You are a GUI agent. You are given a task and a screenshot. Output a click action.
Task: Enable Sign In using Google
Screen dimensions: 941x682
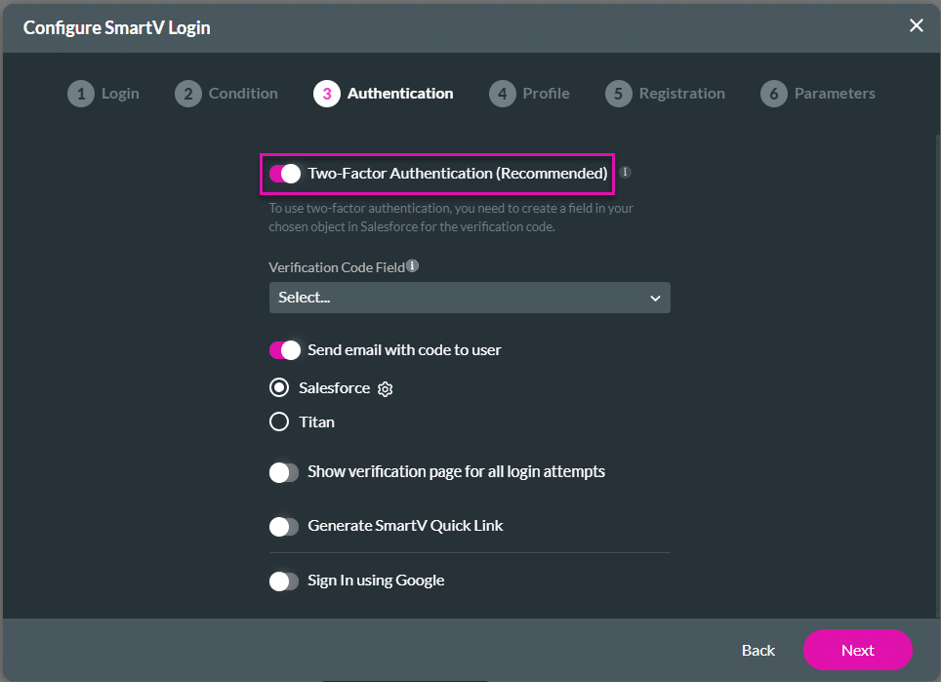[x=284, y=581]
